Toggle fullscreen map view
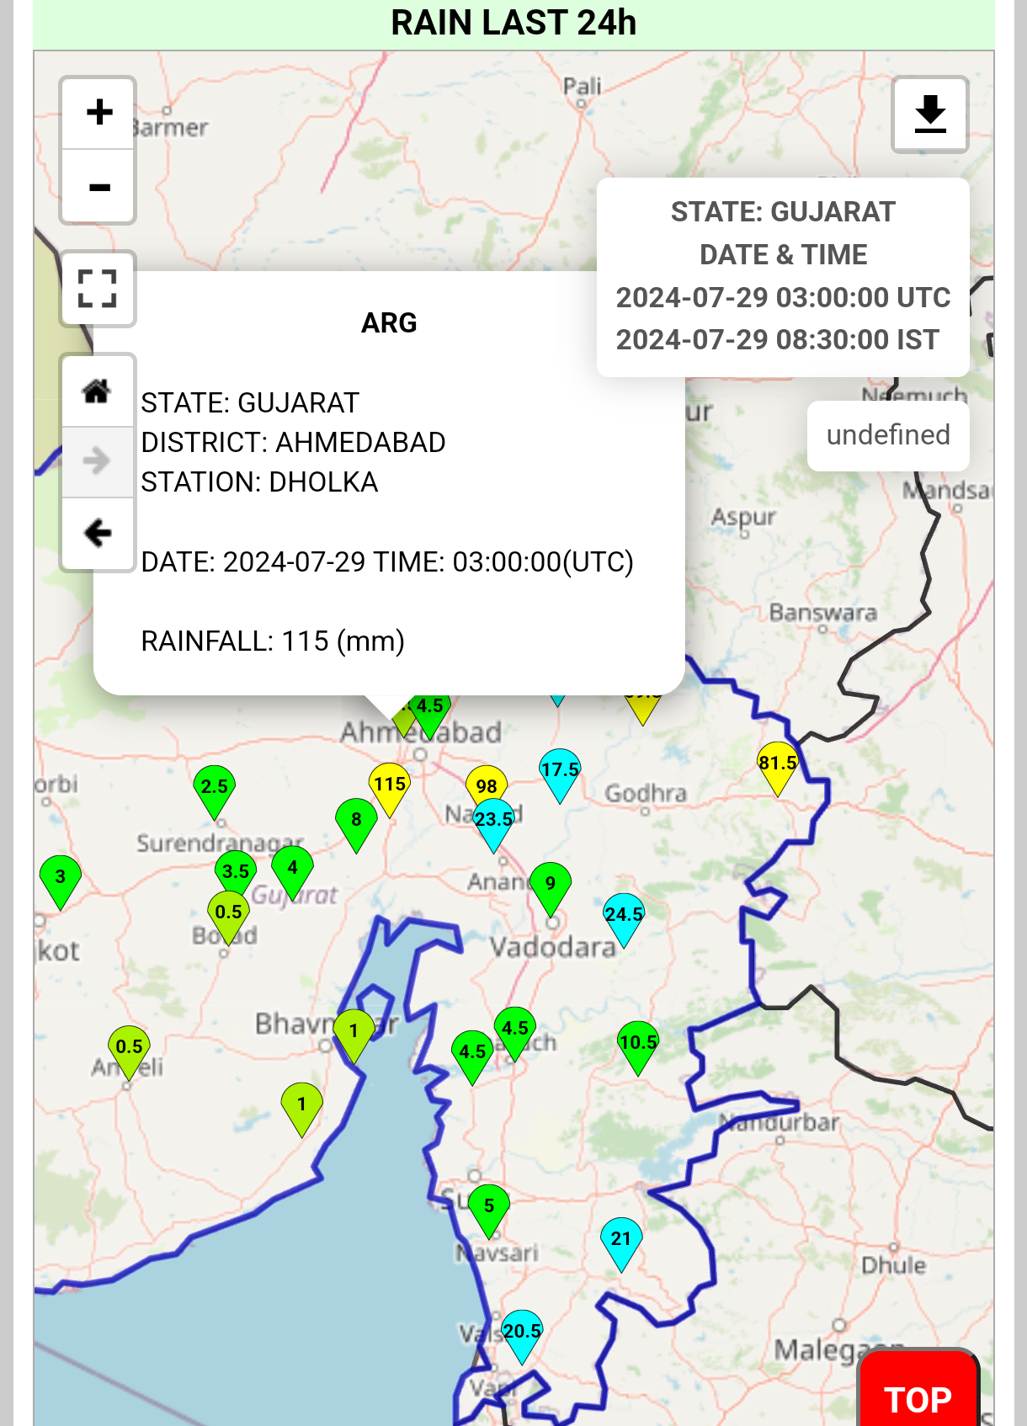1027x1426 pixels. (x=98, y=289)
